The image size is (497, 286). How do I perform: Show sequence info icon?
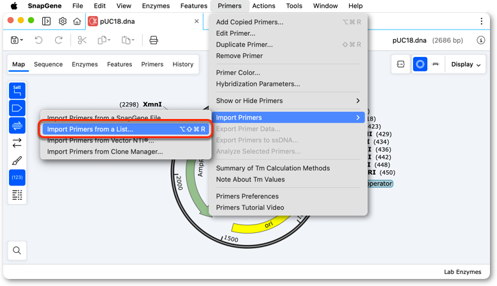coord(481,40)
